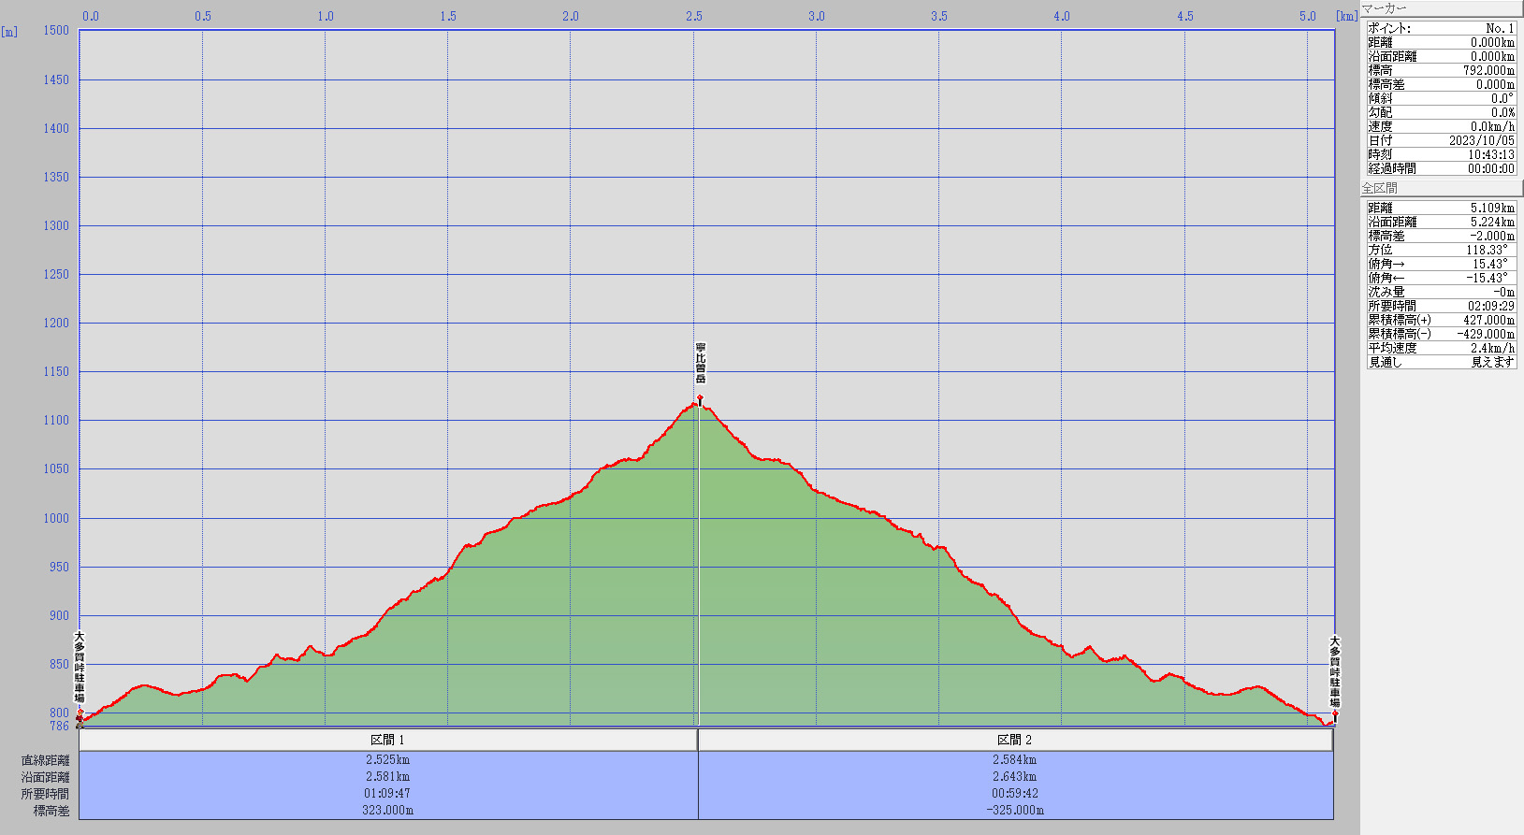Click the [km] unit label on the distance axis
This screenshot has width=1524, height=835.
click(x=1346, y=16)
